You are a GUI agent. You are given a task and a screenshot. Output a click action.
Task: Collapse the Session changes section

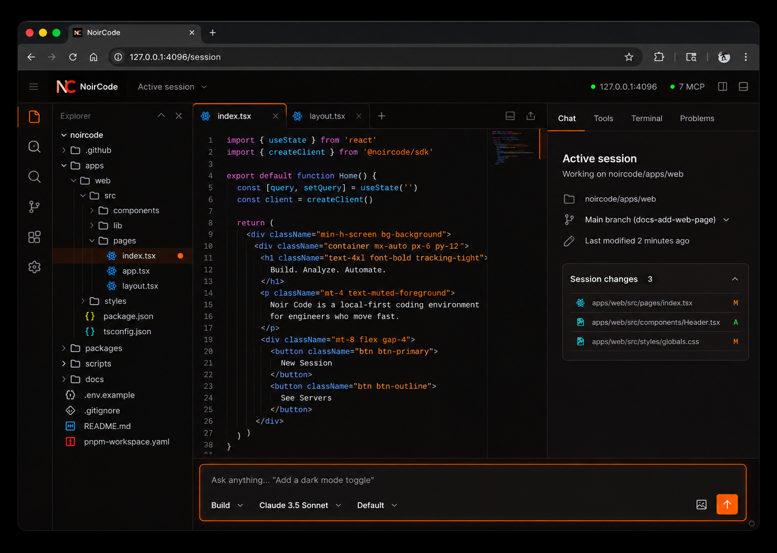[735, 279]
